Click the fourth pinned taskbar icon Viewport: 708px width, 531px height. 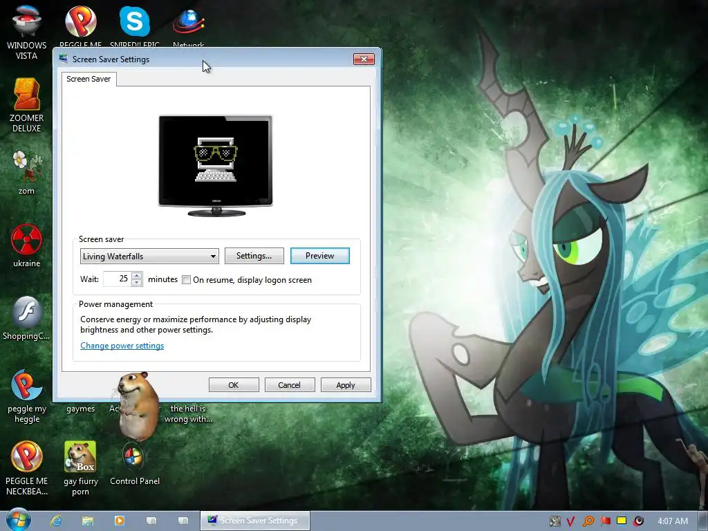pos(151,521)
